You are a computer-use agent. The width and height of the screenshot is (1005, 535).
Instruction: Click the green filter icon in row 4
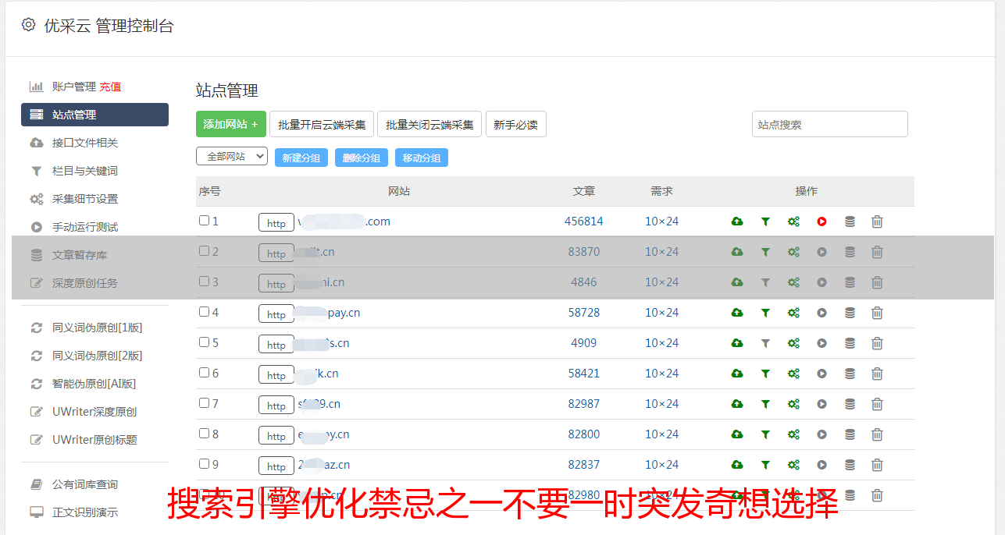coord(765,313)
